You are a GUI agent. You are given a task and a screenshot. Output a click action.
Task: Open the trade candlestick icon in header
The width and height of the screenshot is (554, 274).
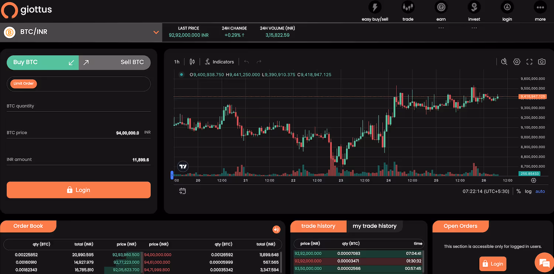[x=408, y=7]
